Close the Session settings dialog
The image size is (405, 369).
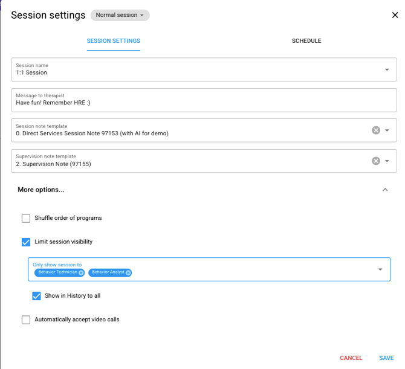(x=395, y=15)
